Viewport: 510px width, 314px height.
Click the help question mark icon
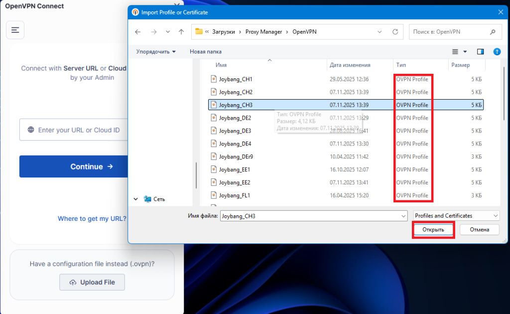pos(497,51)
